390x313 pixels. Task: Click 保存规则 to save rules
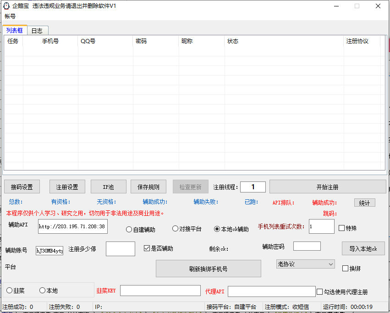(148, 187)
